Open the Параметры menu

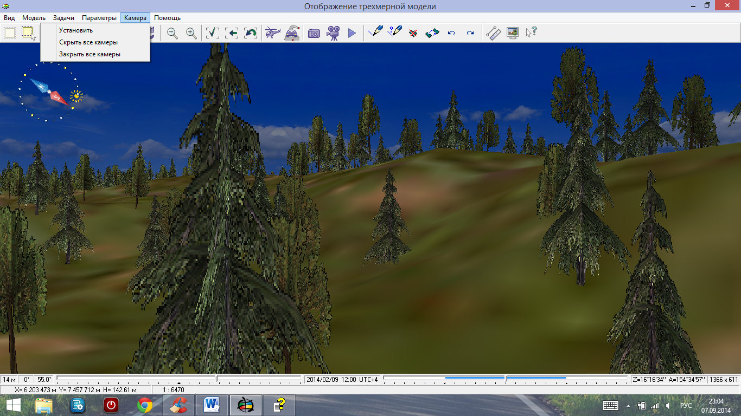99,18
